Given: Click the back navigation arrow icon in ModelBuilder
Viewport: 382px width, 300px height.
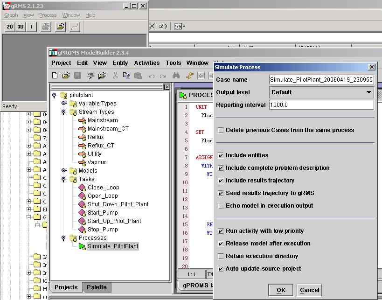Looking at the screenshot, I should (x=201, y=76).
